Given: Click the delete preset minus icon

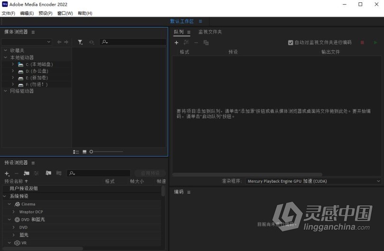Looking at the screenshot, I should 17,174.
